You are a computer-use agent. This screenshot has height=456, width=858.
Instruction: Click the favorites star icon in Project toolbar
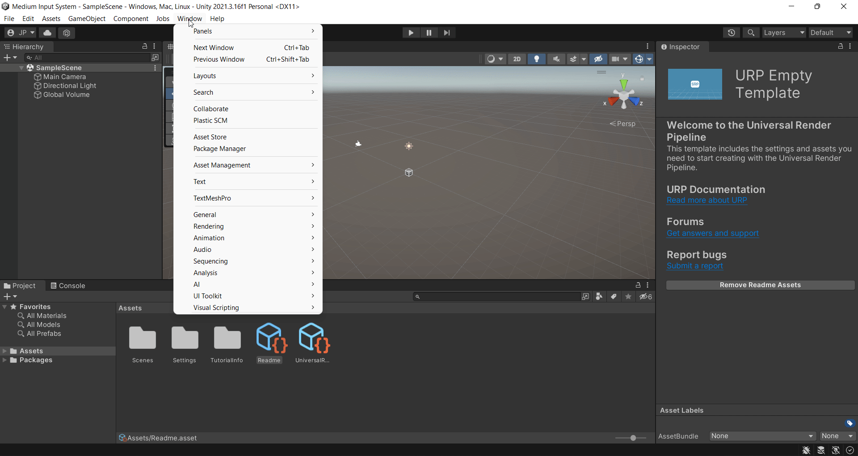(x=628, y=297)
